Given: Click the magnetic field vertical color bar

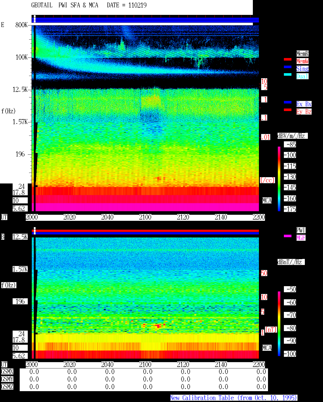Looking at the screenshot, I should [x=279, y=324].
